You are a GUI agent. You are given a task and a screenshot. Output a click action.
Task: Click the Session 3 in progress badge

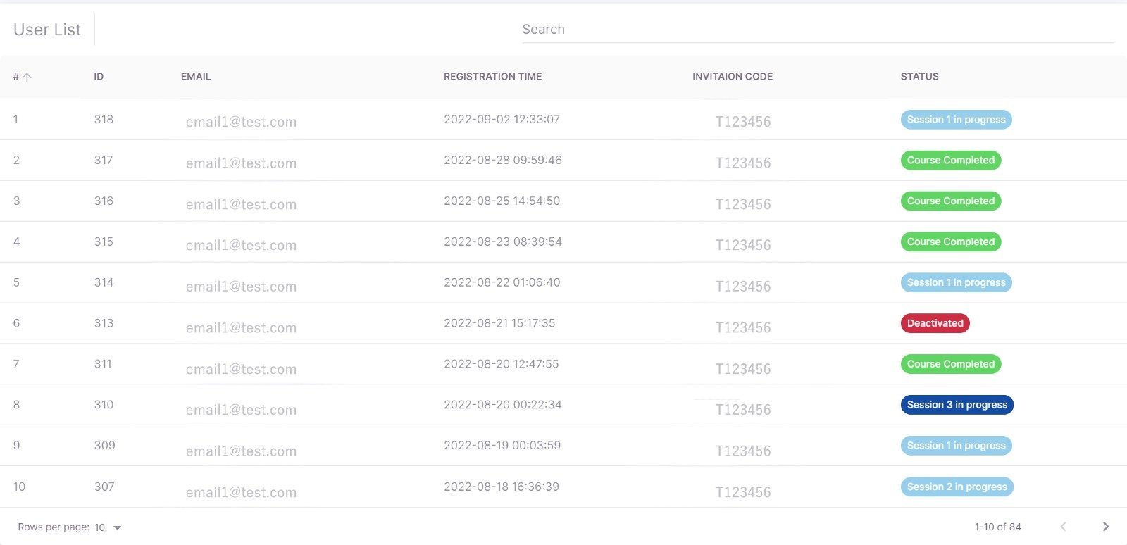pyautogui.click(x=957, y=405)
